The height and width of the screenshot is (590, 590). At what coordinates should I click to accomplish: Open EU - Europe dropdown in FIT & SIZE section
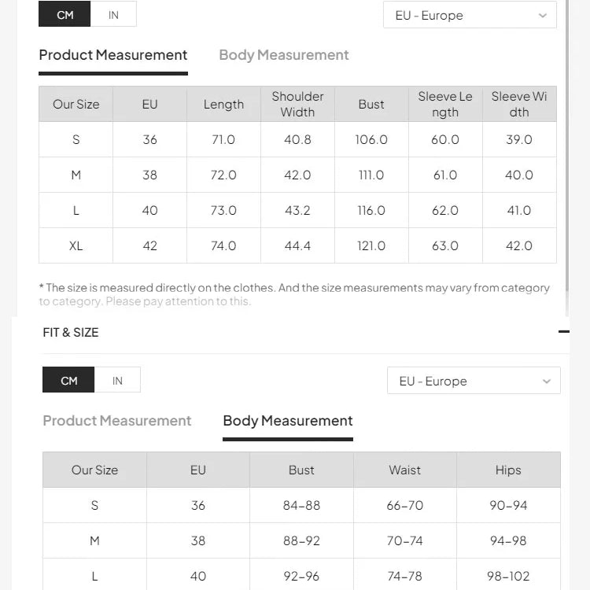tap(474, 381)
